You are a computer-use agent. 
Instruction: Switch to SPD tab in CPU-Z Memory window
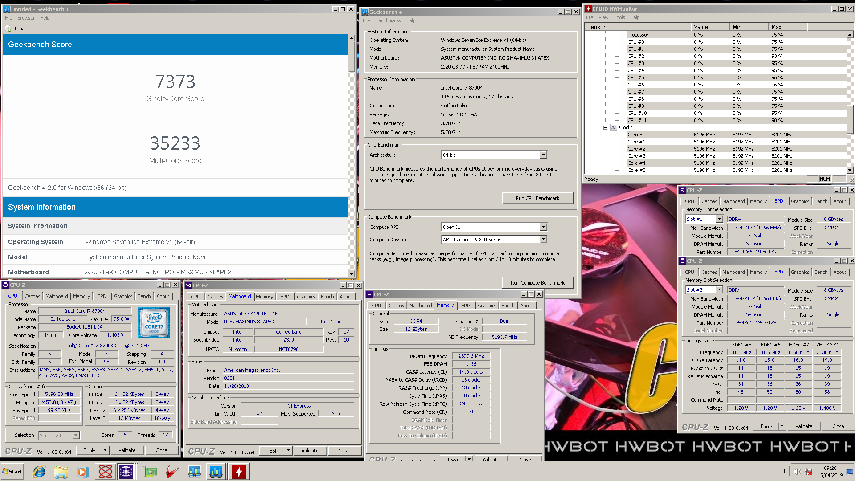tap(466, 306)
